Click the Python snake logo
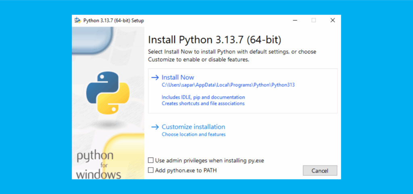Image resolution: width=413 pixels, height=194 pixels. coord(108,92)
